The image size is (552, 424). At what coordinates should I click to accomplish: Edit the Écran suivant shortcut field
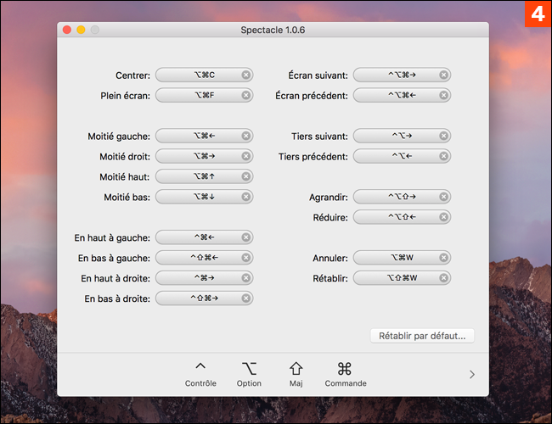coord(402,75)
